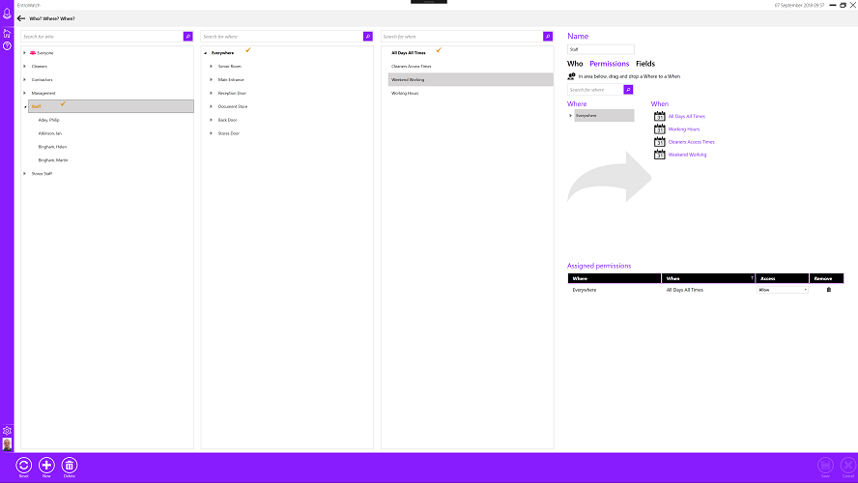The image size is (858, 483).
Task: Remove the Everywhere permission with the trash icon
Action: [828, 290]
